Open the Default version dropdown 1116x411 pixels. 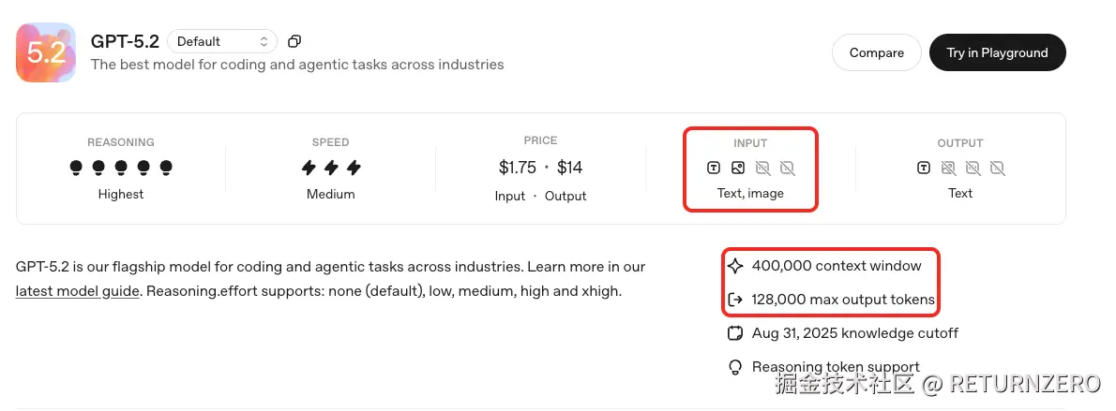click(222, 41)
